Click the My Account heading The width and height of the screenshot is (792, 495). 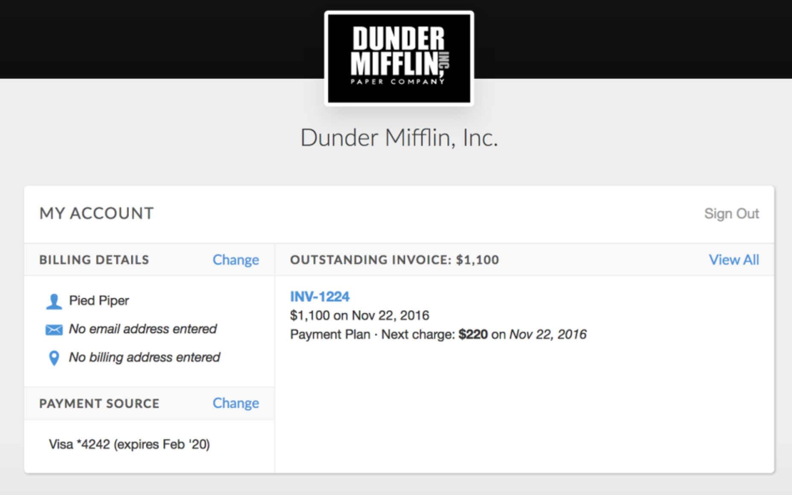pos(96,213)
